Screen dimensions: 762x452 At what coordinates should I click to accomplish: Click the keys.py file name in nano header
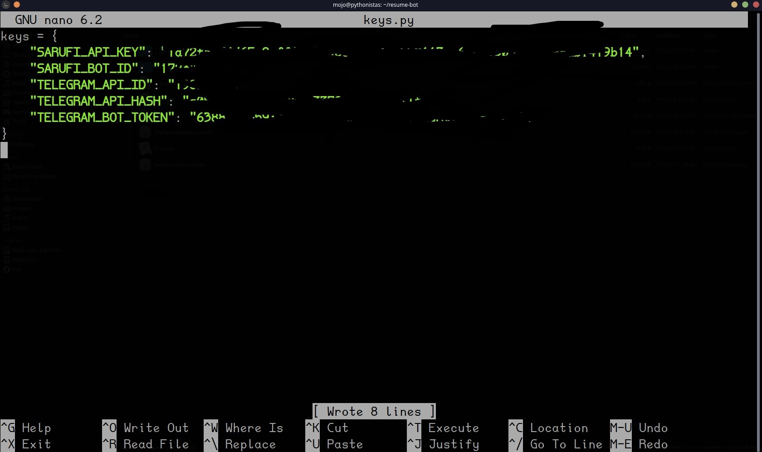[x=389, y=20]
